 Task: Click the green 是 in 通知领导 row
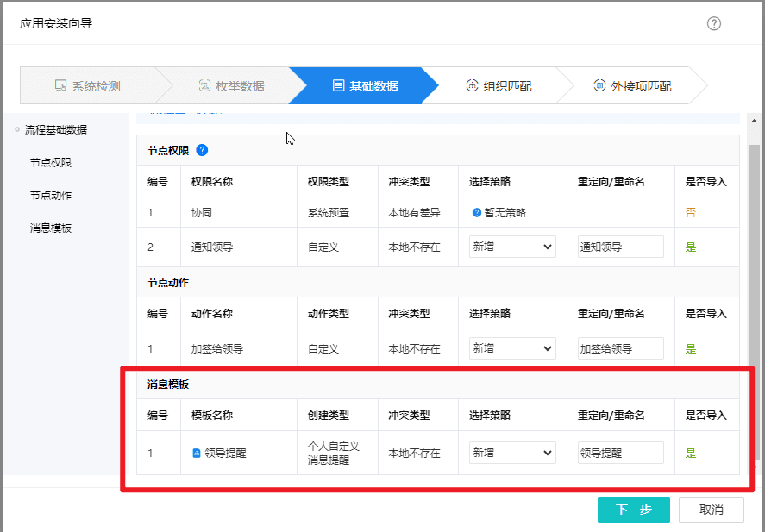[x=690, y=247]
